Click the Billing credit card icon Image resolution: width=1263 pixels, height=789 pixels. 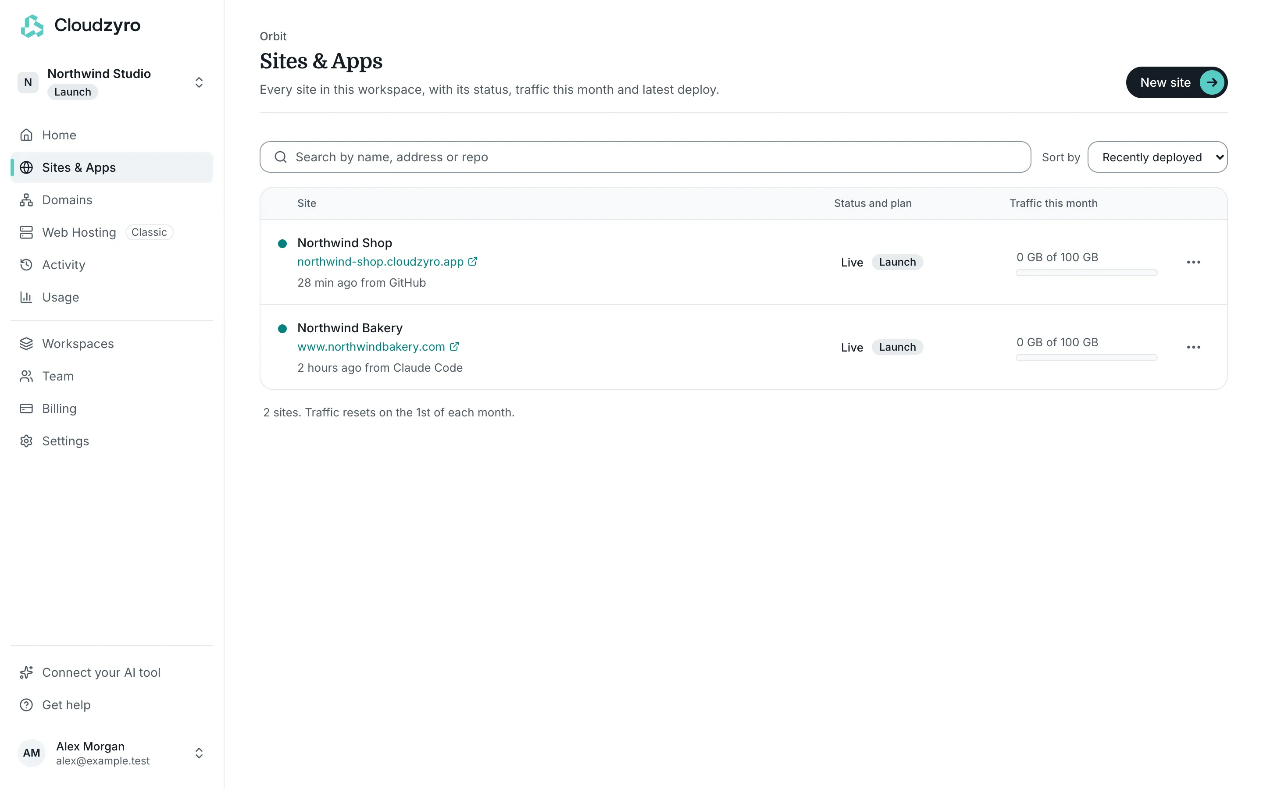26,408
